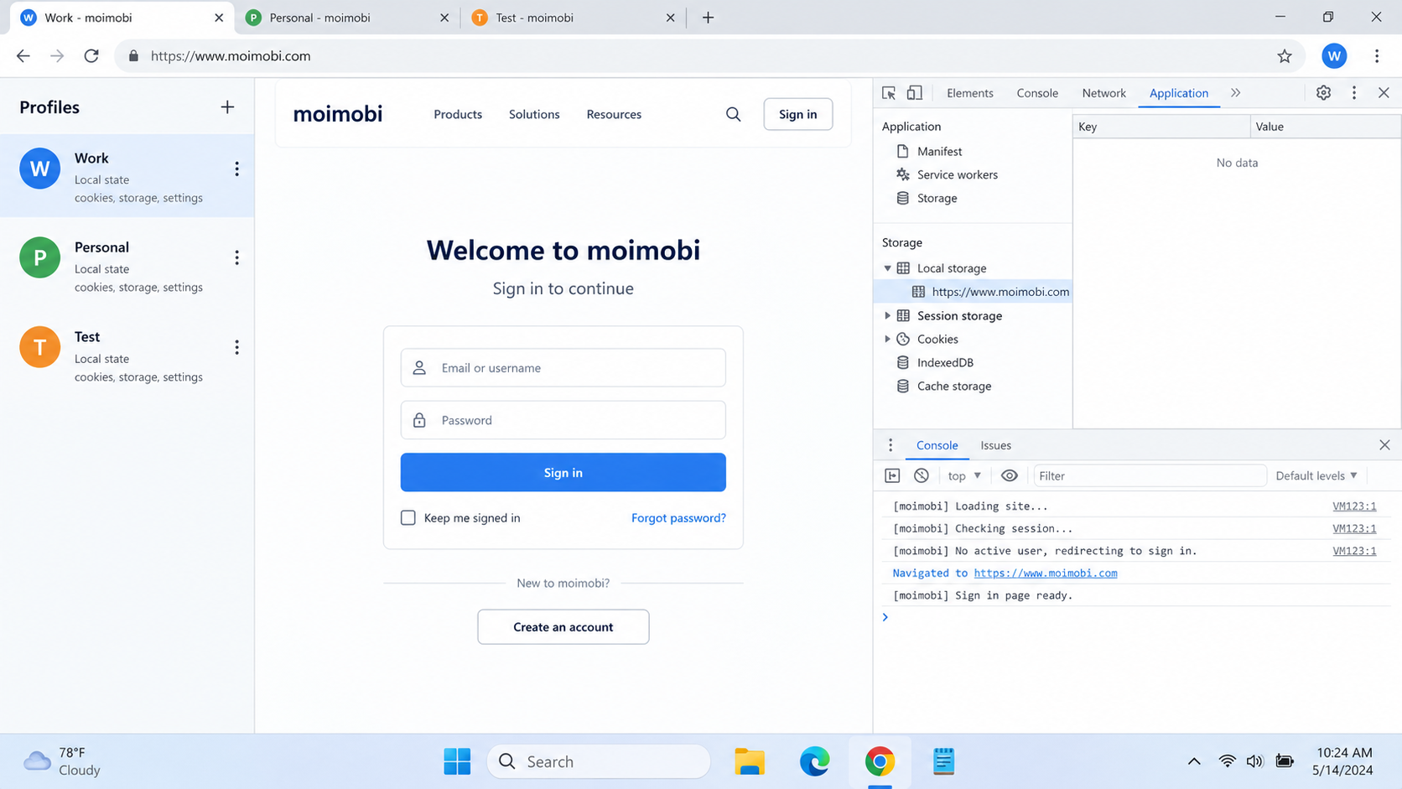Click the site search magnifier icon
This screenshot has width=1402, height=789.
[x=733, y=114]
